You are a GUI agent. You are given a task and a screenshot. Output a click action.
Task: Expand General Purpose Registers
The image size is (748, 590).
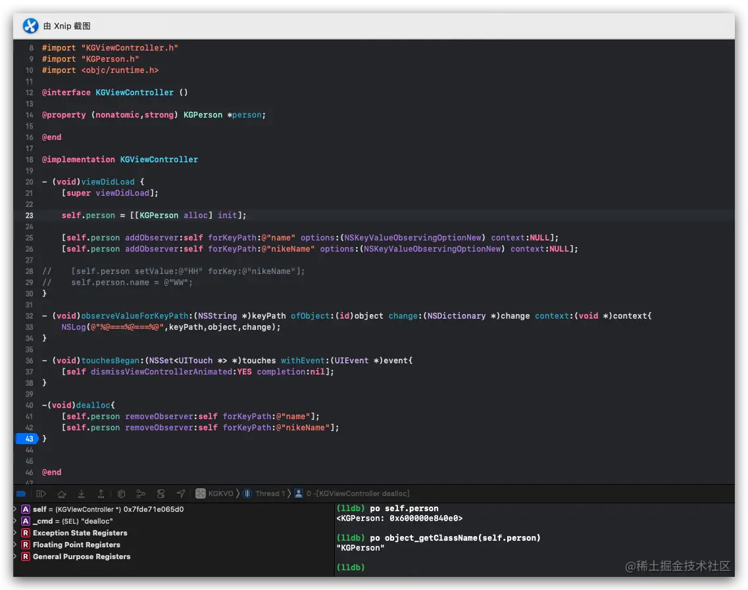(16, 556)
